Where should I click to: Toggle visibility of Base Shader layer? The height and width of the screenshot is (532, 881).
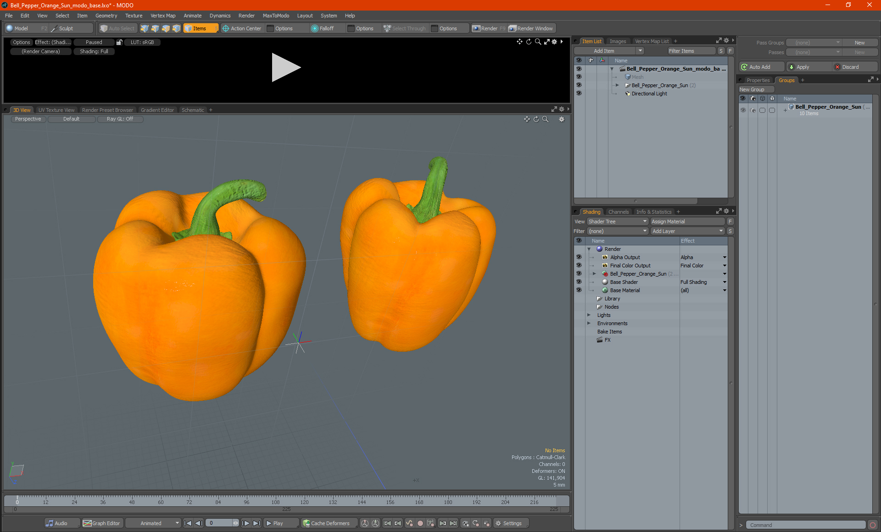pyautogui.click(x=579, y=282)
